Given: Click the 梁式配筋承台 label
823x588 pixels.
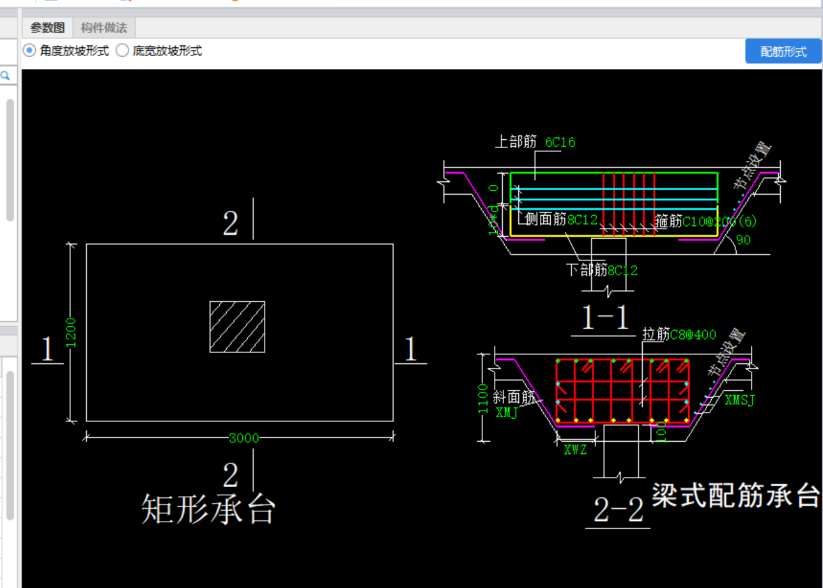Looking at the screenshot, I should pos(735,495).
